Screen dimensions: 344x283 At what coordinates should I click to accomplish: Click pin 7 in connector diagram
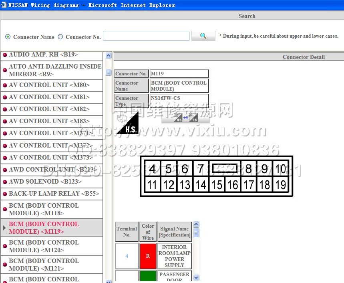click(201, 169)
